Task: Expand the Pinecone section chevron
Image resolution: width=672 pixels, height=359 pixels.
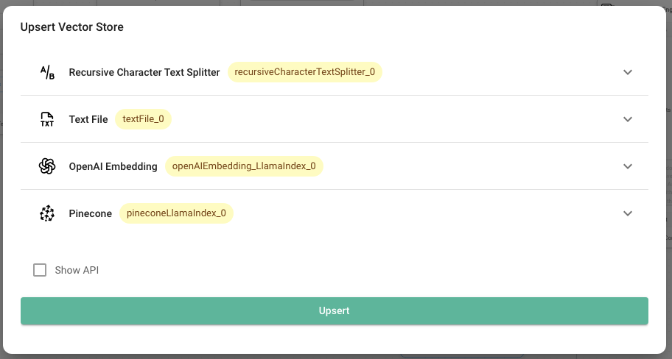Action: pos(628,213)
